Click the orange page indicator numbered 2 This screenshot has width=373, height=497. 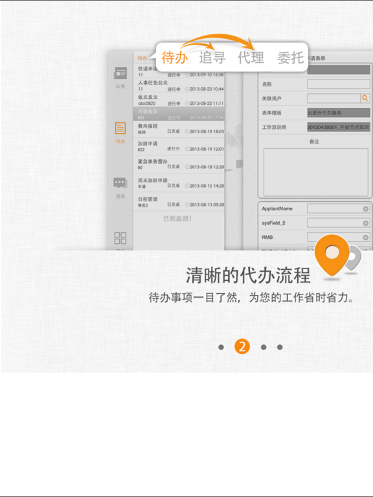click(x=242, y=347)
